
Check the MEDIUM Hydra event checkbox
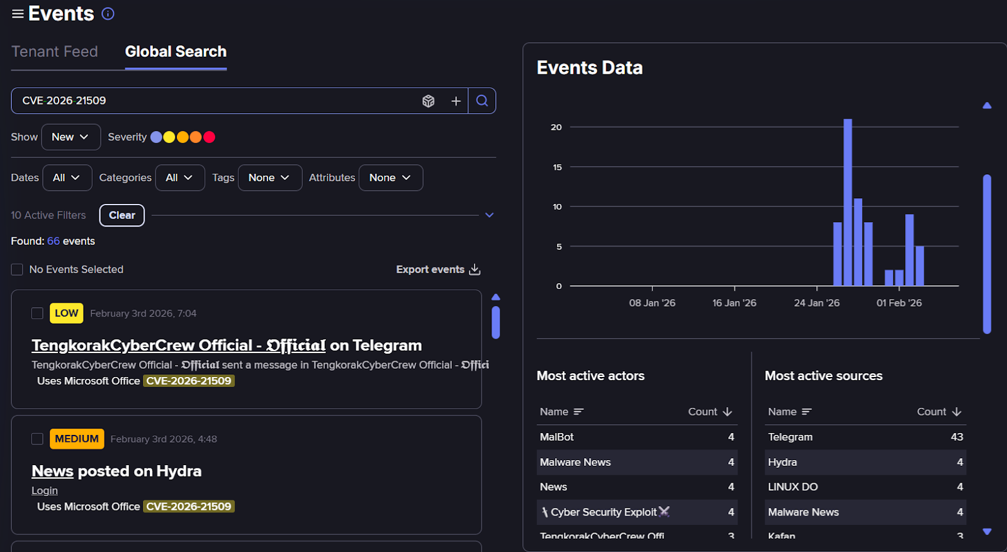click(37, 439)
